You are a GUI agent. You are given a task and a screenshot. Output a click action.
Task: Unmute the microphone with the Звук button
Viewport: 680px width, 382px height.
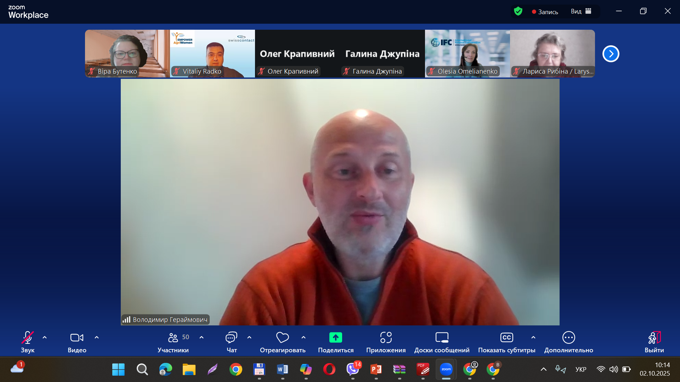coord(27,338)
